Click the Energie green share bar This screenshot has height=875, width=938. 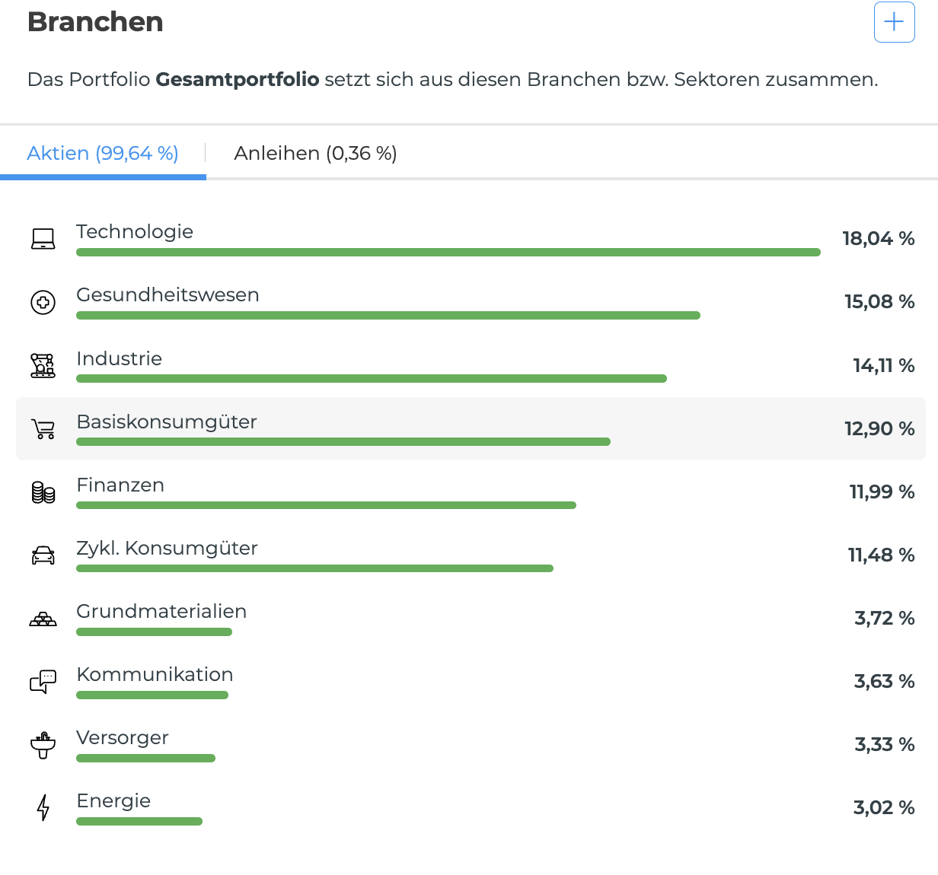pyautogui.click(x=139, y=822)
